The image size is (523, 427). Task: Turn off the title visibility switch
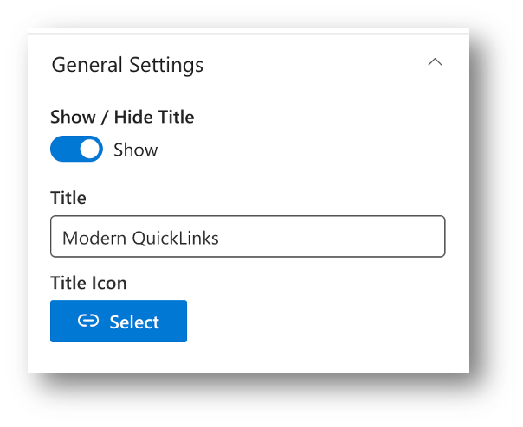pyautogui.click(x=76, y=150)
